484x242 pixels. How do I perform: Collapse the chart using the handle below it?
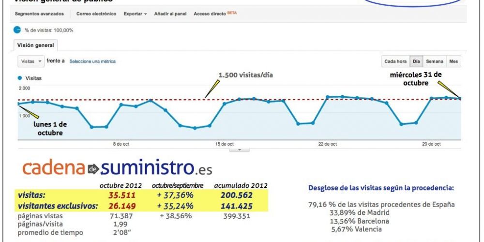point(240,150)
